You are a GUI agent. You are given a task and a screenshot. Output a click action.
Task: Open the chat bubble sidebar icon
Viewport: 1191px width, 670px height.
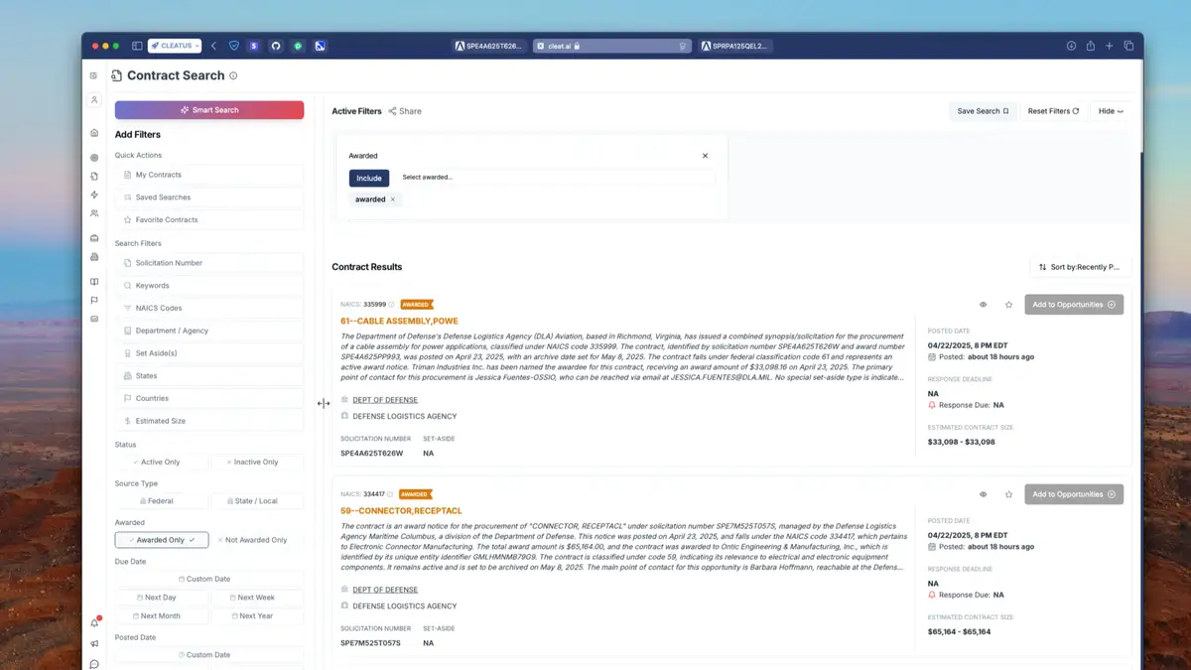click(94, 664)
